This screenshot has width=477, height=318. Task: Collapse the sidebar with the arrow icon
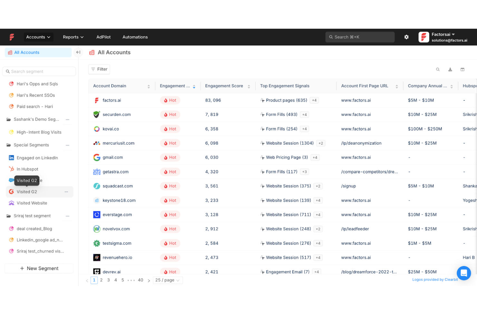click(78, 52)
